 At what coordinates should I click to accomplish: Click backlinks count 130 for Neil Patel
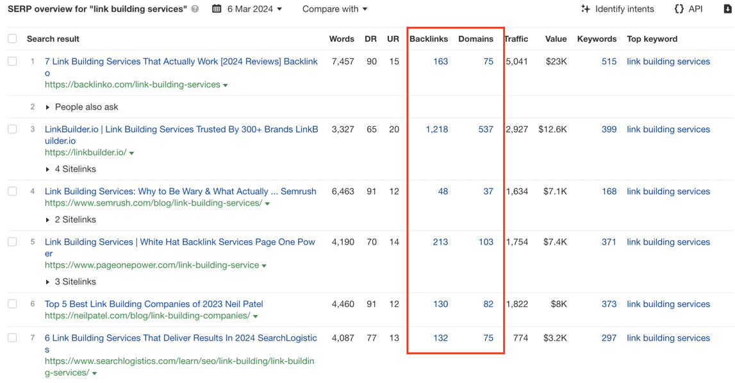pyautogui.click(x=440, y=304)
